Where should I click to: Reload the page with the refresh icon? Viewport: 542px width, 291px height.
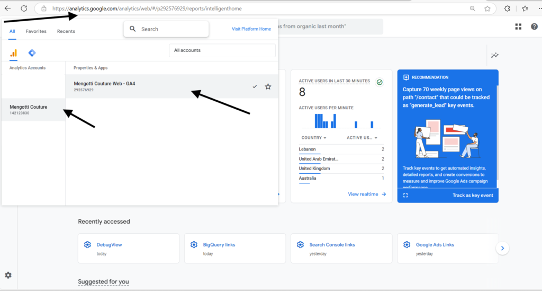click(24, 8)
